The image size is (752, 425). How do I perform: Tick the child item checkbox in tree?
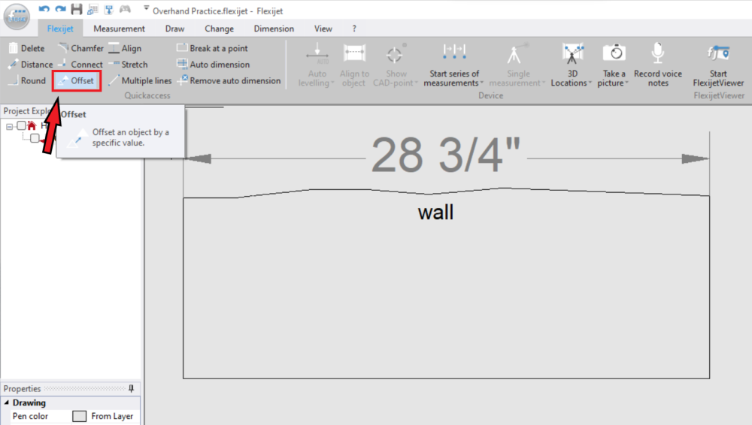35,138
